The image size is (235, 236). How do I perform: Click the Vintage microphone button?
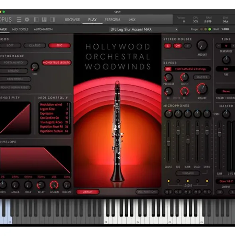click(188, 173)
